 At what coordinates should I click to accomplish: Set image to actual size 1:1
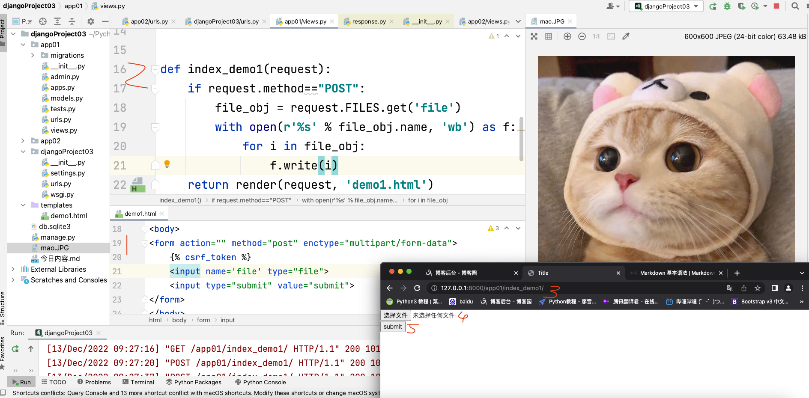click(x=597, y=36)
